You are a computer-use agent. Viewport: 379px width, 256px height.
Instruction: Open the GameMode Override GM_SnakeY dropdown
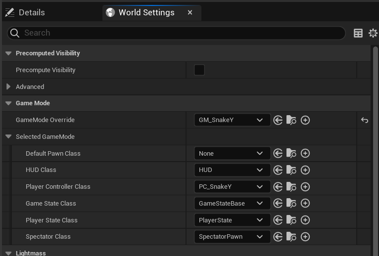coord(232,120)
